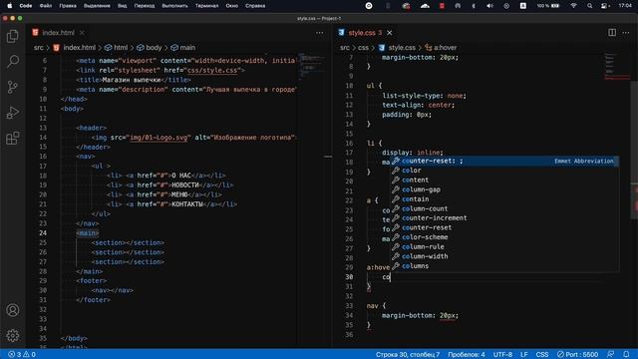Click the feedback icon in status bar

tap(610, 355)
